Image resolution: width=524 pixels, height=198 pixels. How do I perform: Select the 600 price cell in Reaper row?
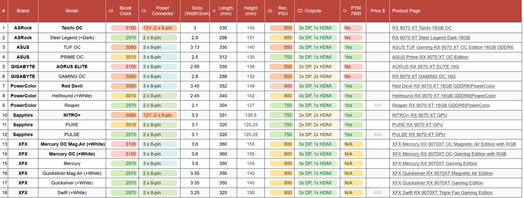(378, 105)
